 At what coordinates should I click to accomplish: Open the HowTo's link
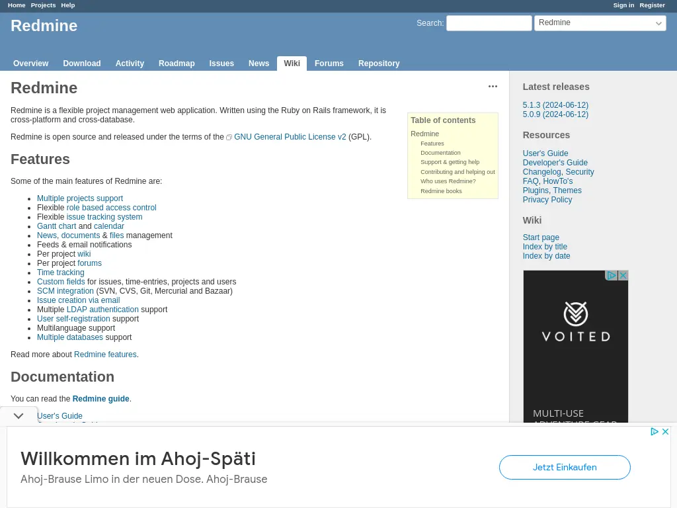558,181
